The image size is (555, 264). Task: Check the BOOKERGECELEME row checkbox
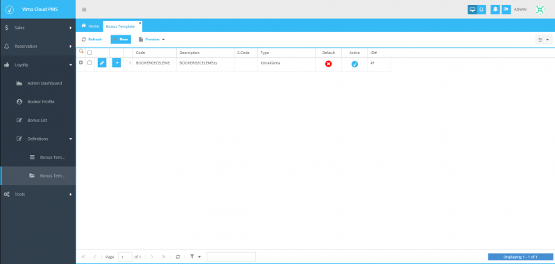pos(89,63)
